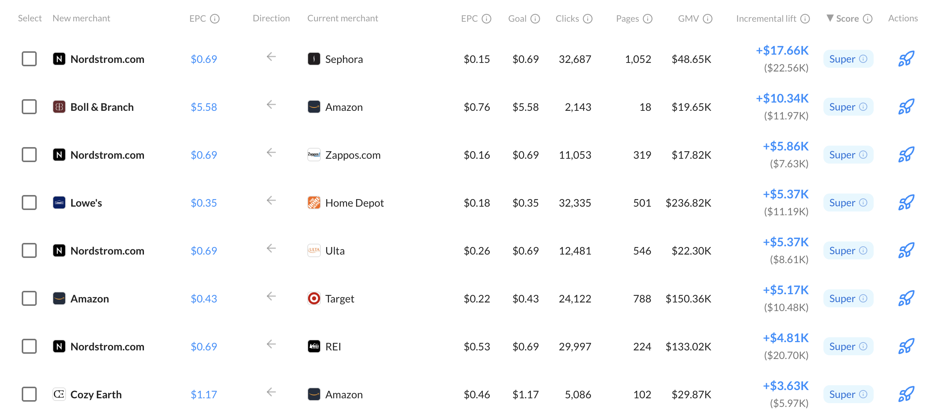
Task: Click $0.43 EPC link for Amazon
Action: point(204,299)
